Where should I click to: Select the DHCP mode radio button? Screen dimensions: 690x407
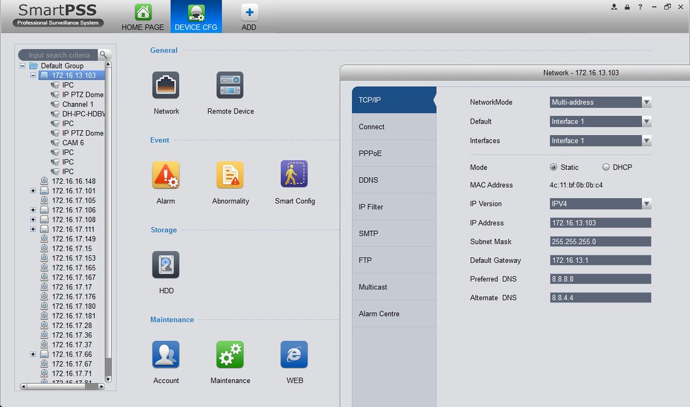click(x=606, y=167)
